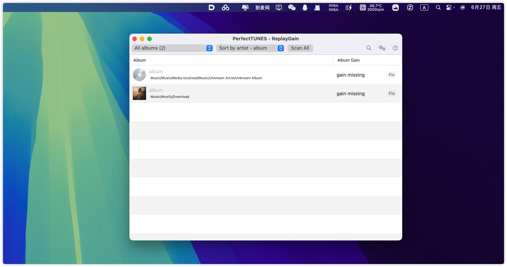Open the settings gears icon in PerfectTUNES
This screenshot has height=267, width=507.
coord(382,48)
